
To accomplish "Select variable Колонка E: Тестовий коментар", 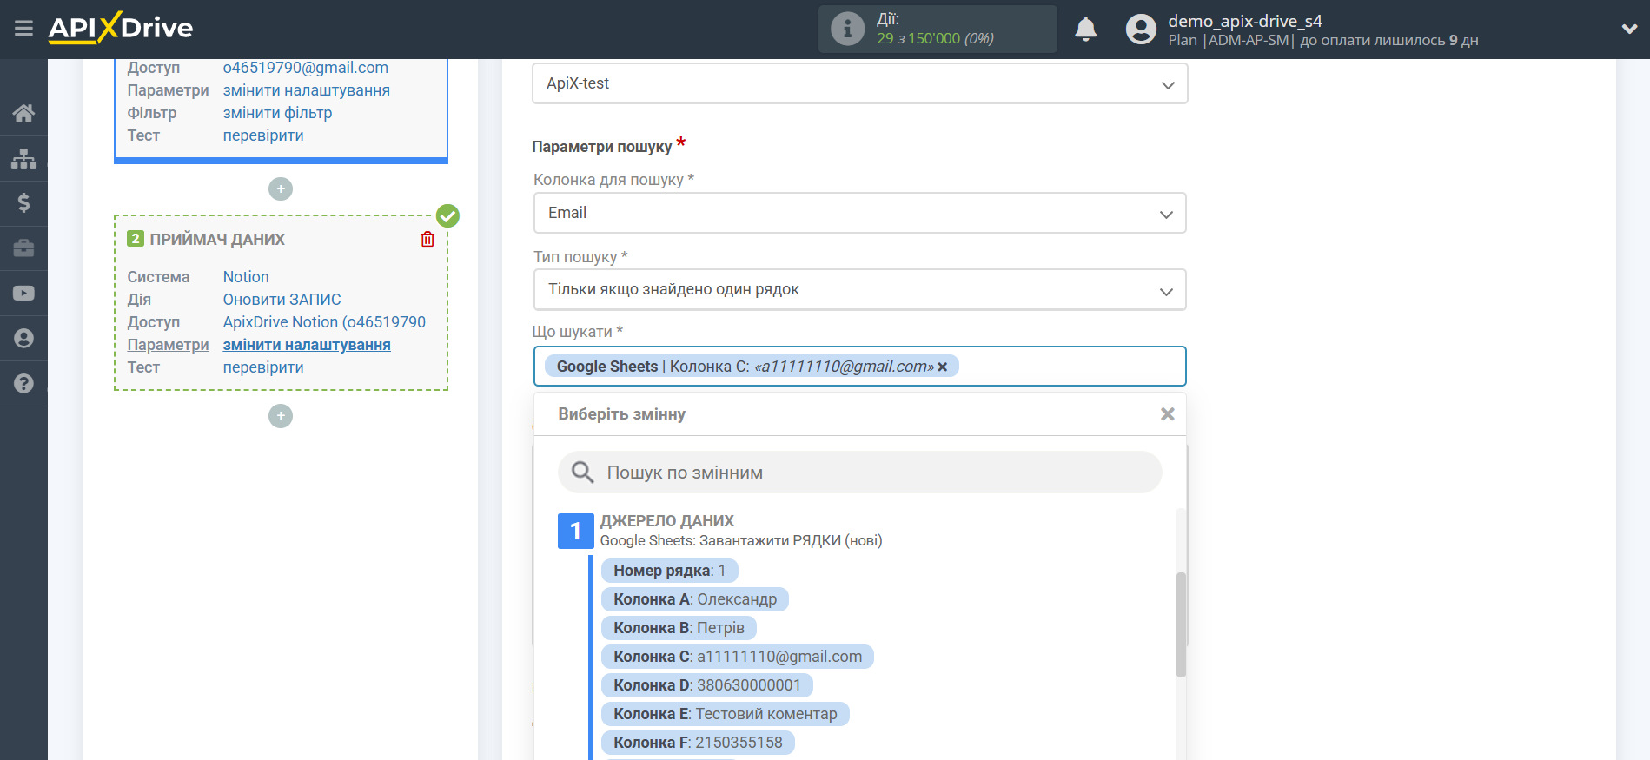I will coord(726,714).
